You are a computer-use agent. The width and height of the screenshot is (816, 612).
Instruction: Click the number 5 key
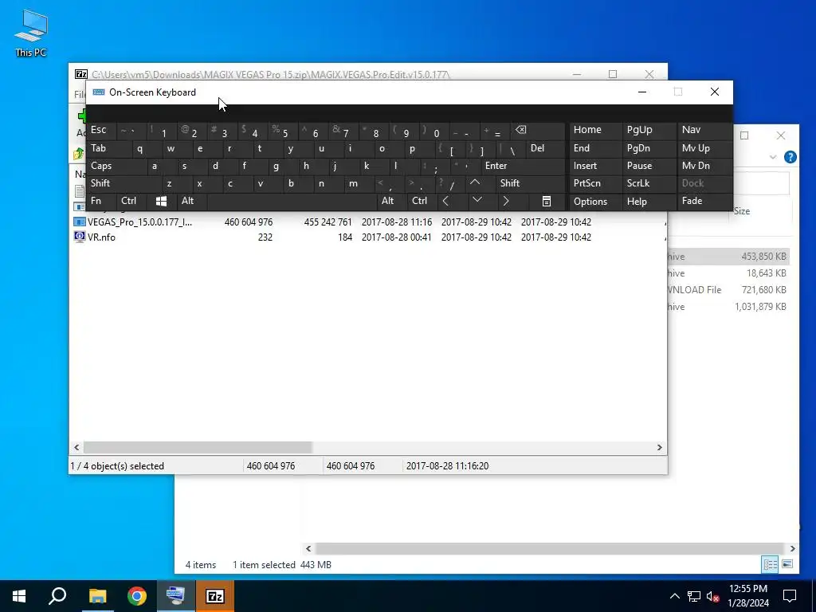tap(282, 130)
